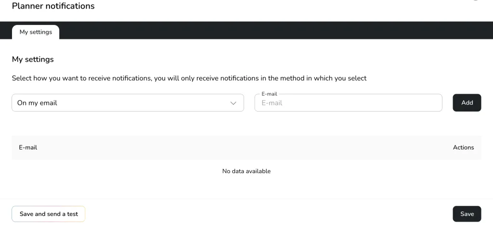Click the empty middle of the table header row
The height and width of the screenshot is (226, 493).
tap(241, 148)
